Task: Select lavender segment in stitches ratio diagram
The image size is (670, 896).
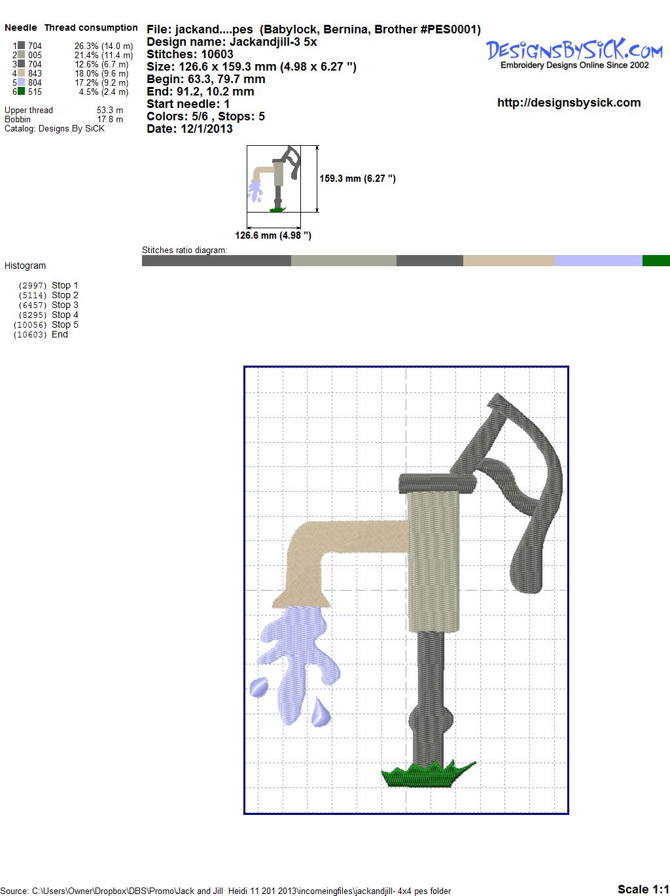Action: [598, 261]
